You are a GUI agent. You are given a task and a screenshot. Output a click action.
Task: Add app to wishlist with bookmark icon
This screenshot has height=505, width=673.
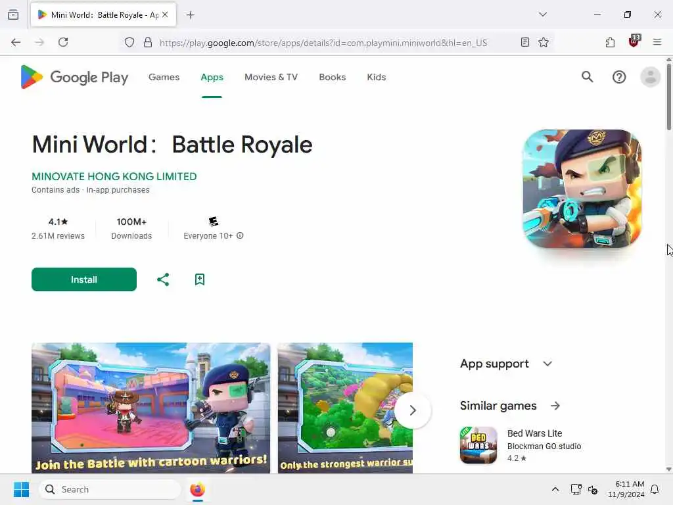(x=200, y=279)
